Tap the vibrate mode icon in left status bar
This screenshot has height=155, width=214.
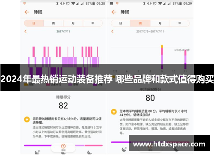click(x=62, y=3)
